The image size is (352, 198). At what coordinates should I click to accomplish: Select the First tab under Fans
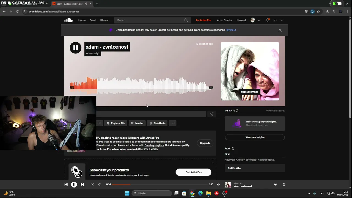coord(227,154)
